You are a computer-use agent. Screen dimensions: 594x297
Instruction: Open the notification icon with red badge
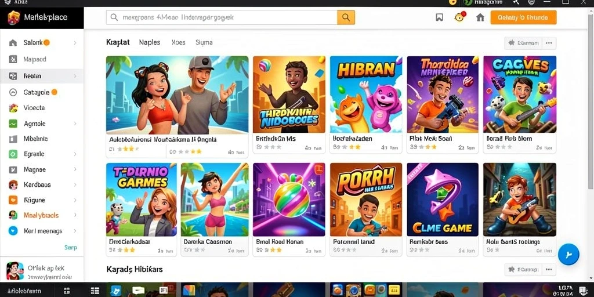pyautogui.click(x=460, y=17)
